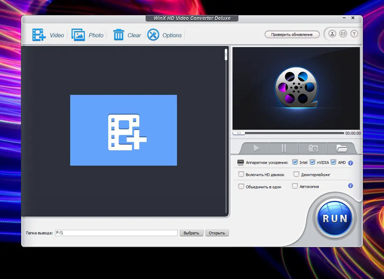This screenshot has height=279, width=384.
Task: Check Объединить в один option
Action: tap(241, 186)
